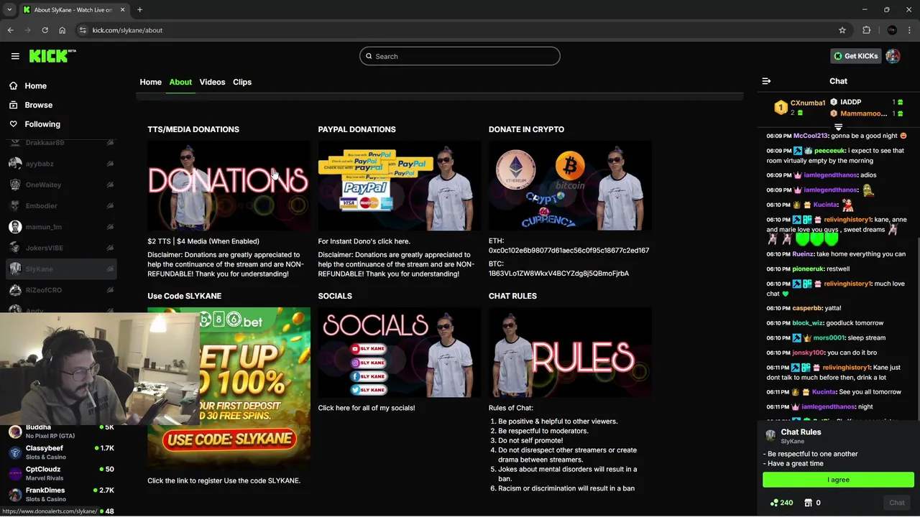Collapse the chat panel icon

pos(766,81)
